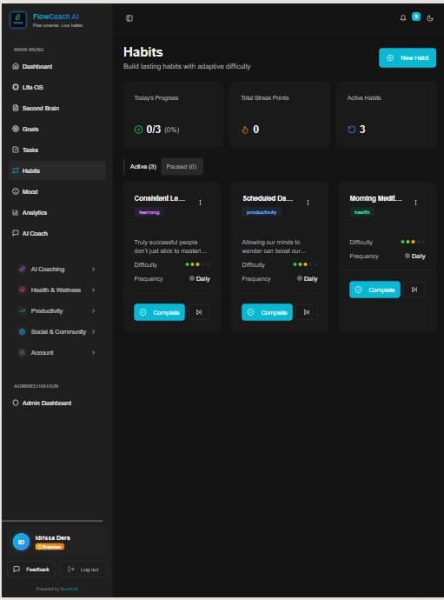Switch to the Paused (0) tab

pos(182,166)
